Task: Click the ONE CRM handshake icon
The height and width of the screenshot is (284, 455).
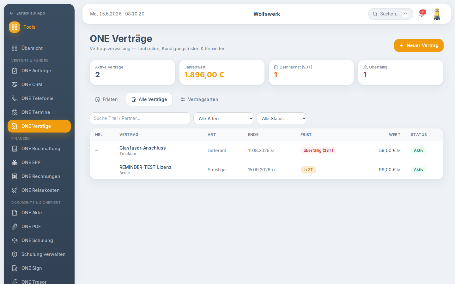Action: pos(15,85)
